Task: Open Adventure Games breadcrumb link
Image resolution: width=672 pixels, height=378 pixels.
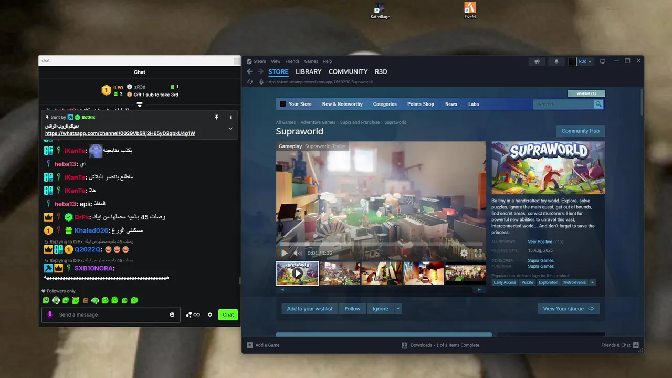Action: point(318,122)
